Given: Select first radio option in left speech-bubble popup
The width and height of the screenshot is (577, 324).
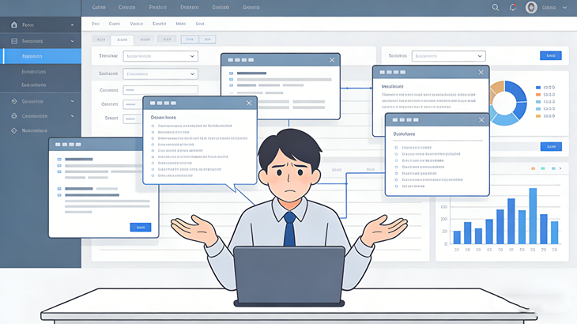Looking at the screenshot, I should point(153,126).
